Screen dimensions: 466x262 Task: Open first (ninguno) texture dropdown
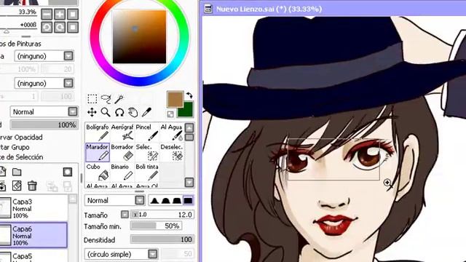(x=44, y=56)
